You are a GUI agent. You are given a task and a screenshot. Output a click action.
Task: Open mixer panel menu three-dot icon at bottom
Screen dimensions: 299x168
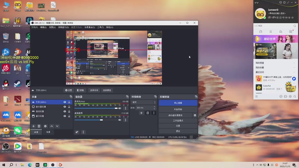83,132
